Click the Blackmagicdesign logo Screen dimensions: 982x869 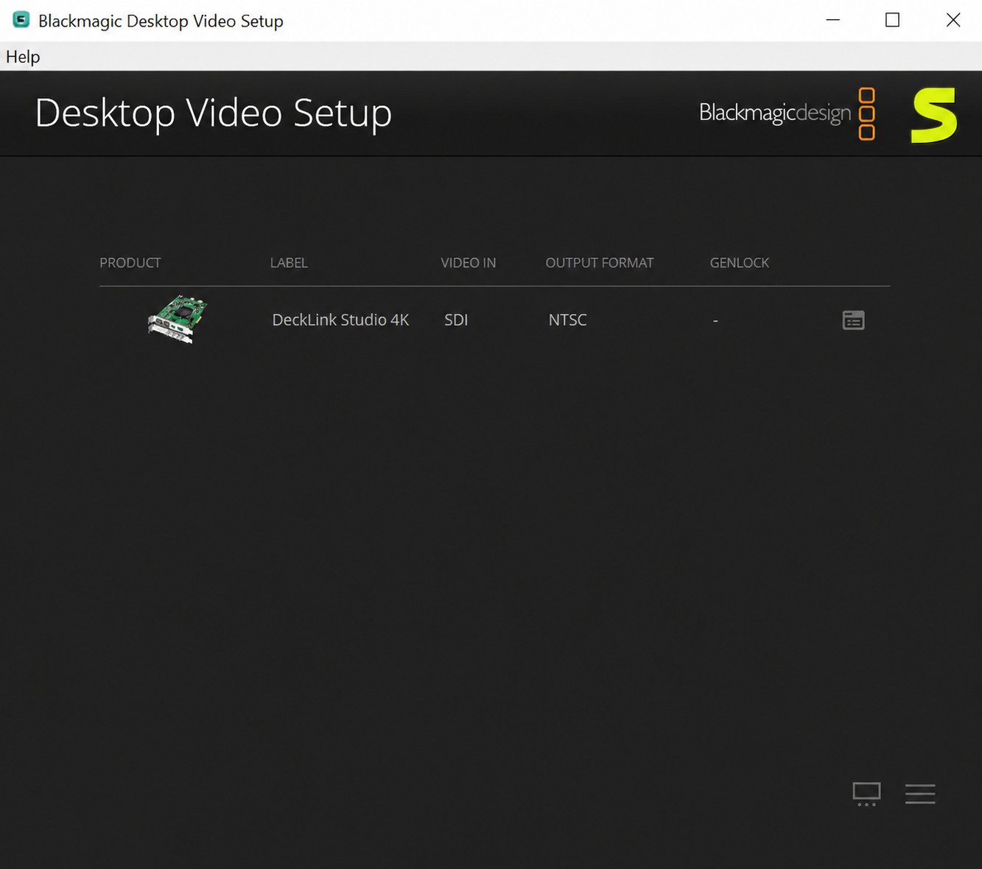tap(787, 113)
